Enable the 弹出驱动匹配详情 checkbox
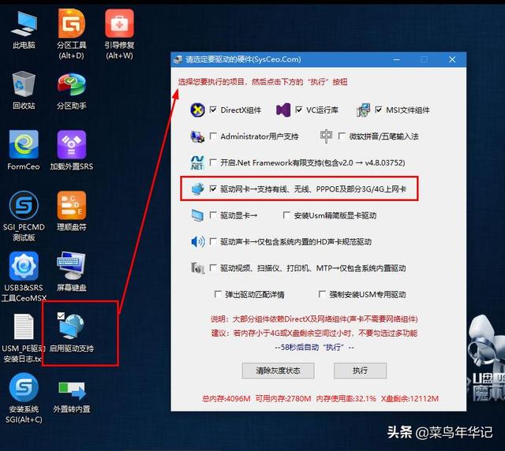The width and height of the screenshot is (505, 451). (218, 294)
